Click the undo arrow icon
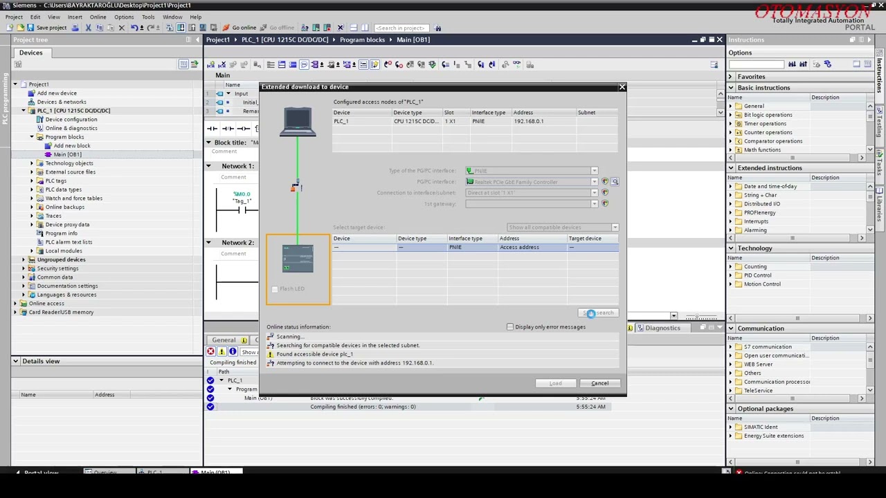 [134, 28]
